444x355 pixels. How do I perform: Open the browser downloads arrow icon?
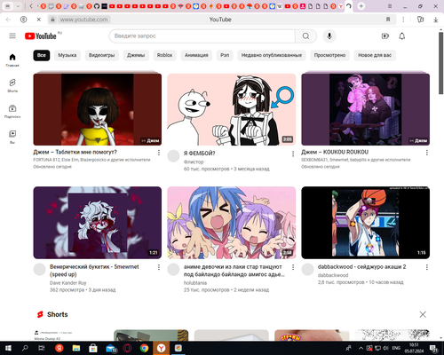click(435, 20)
